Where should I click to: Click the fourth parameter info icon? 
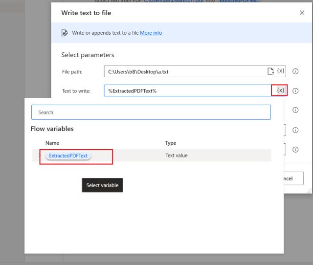295,130
